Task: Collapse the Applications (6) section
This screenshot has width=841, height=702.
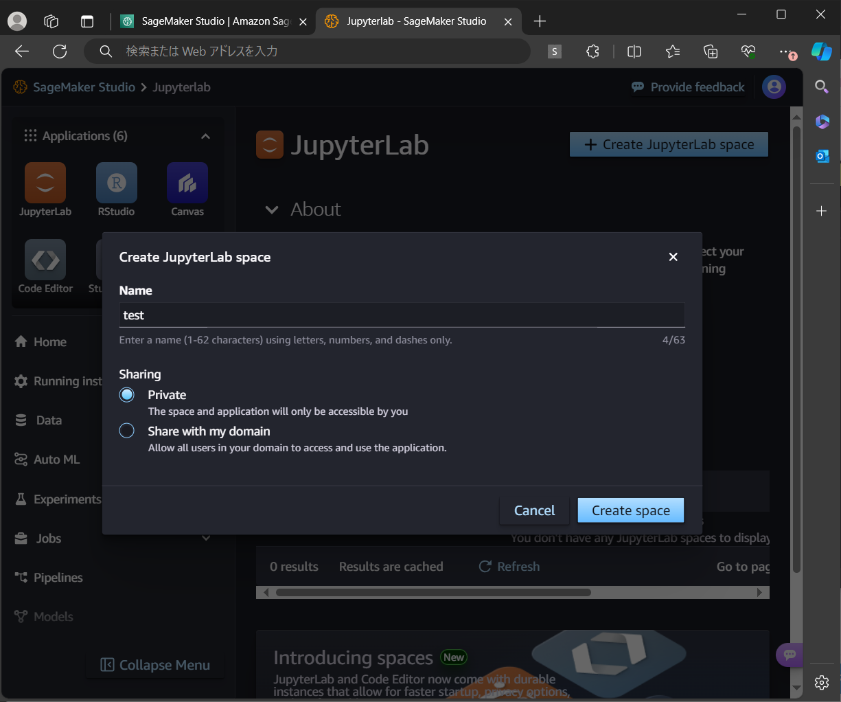Action: (x=205, y=136)
